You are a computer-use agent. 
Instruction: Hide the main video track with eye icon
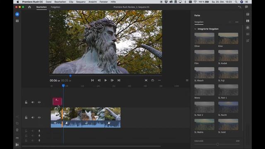pos(39,118)
